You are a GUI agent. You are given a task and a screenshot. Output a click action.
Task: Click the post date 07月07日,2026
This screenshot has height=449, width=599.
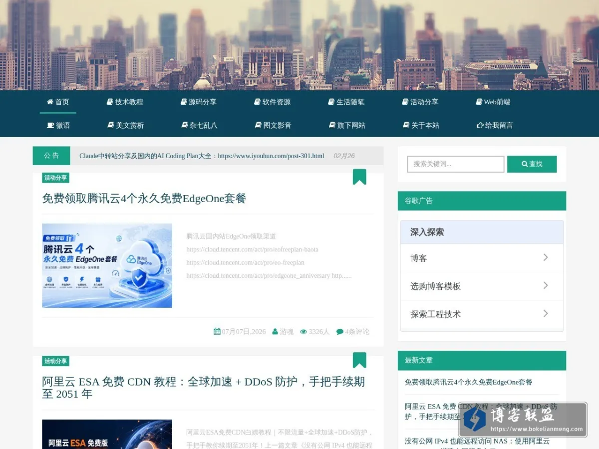click(x=244, y=331)
